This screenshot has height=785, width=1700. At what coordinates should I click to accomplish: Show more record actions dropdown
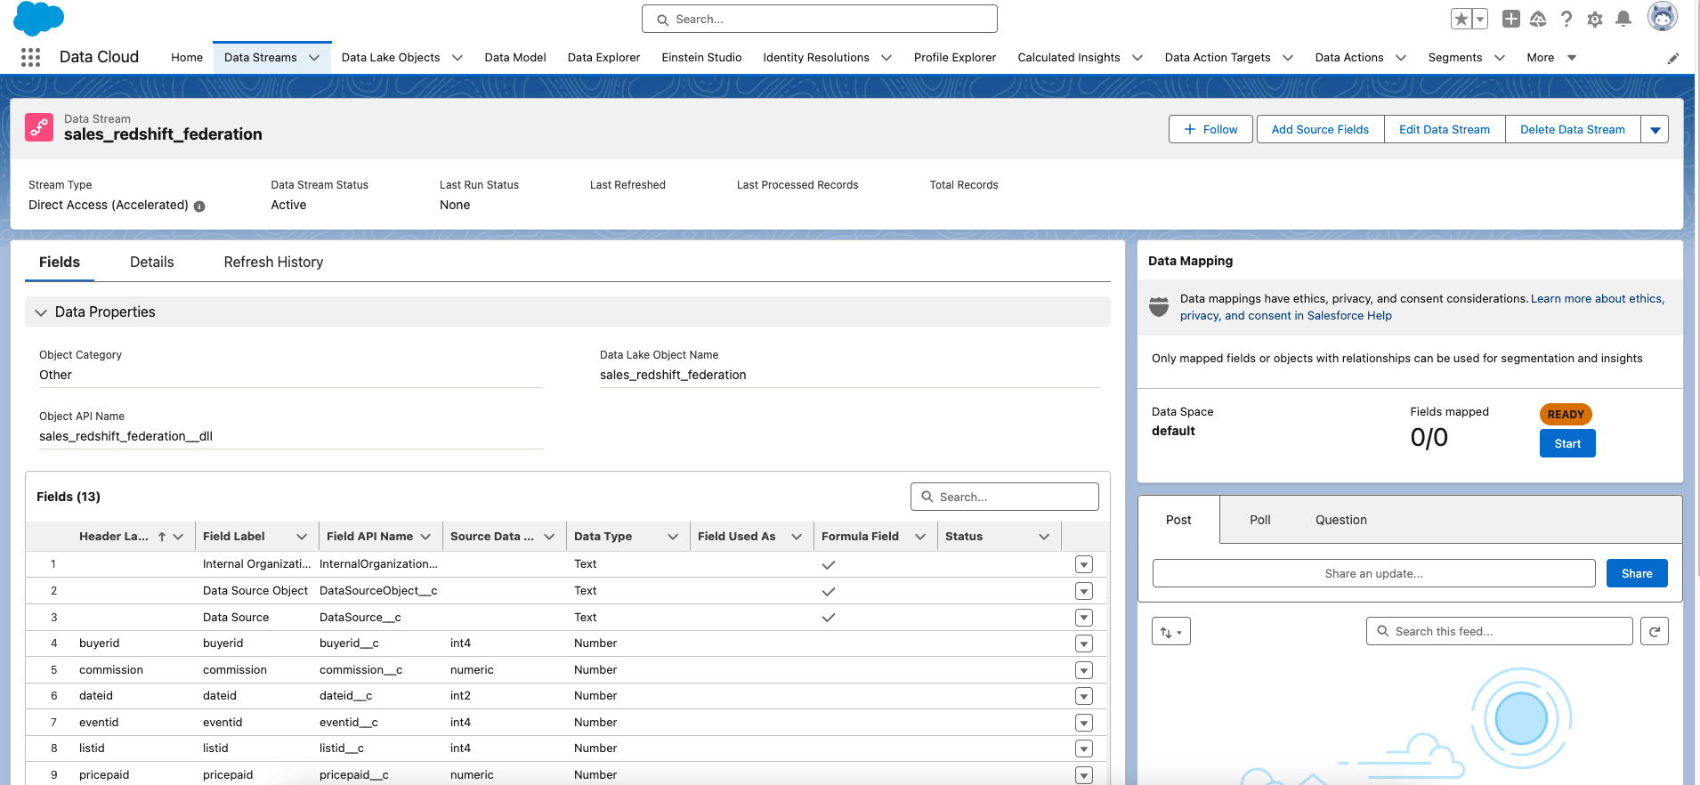click(1655, 130)
